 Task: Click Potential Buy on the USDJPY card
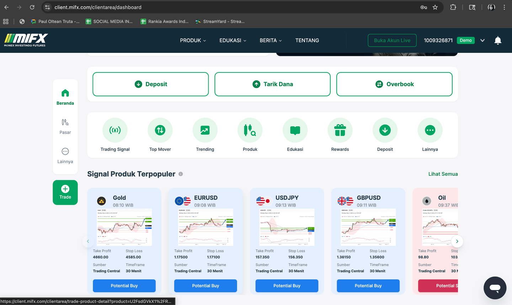[287, 286]
